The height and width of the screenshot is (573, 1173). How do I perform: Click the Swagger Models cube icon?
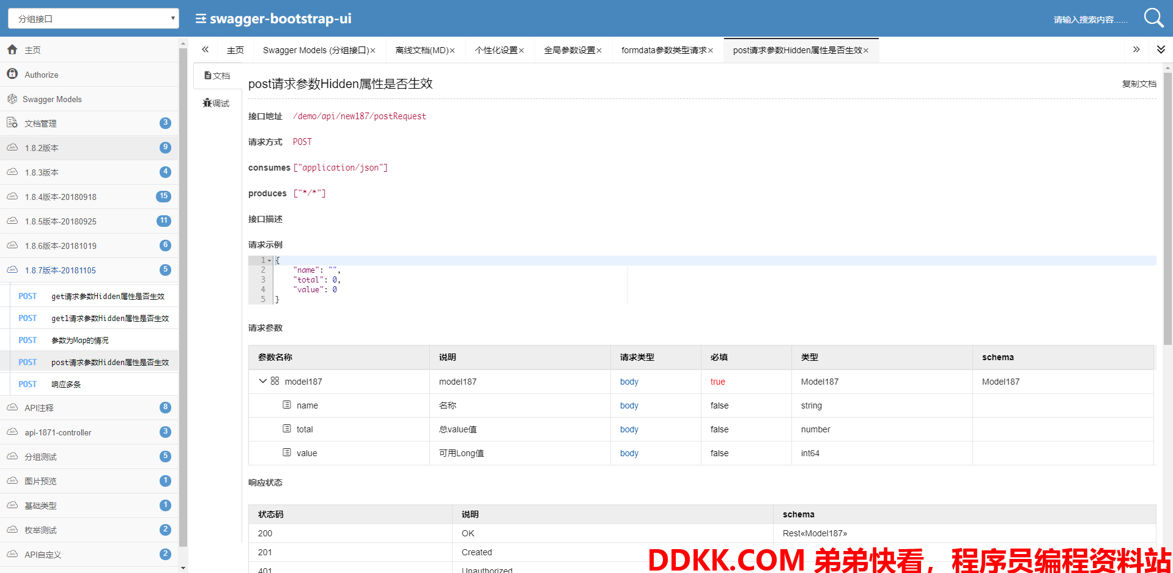click(x=12, y=98)
